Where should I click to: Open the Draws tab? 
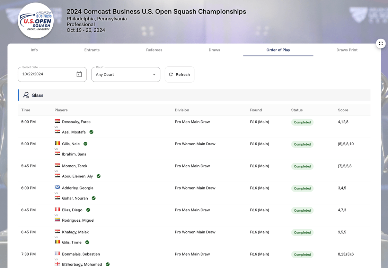pos(214,50)
